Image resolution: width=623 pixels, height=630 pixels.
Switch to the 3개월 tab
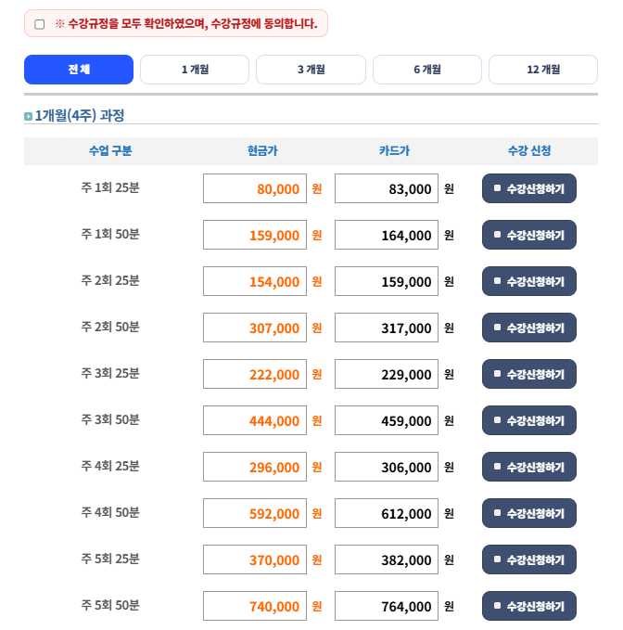[x=311, y=70]
